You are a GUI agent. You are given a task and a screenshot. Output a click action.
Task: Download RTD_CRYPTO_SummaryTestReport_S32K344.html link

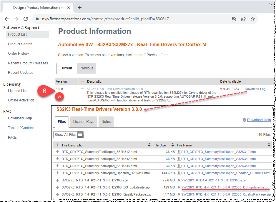point(219,166)
